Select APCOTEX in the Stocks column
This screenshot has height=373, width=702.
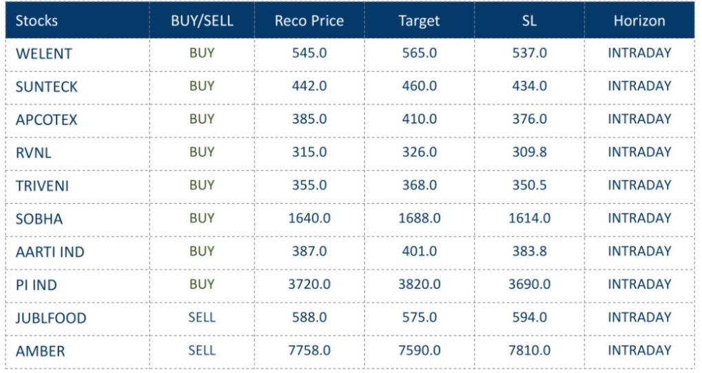pyautogui.click(x=46, y=120)
